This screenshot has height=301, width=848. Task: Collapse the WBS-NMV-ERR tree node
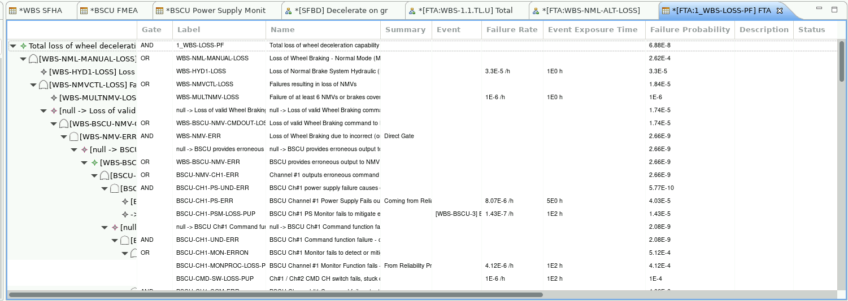pos(64,137)
